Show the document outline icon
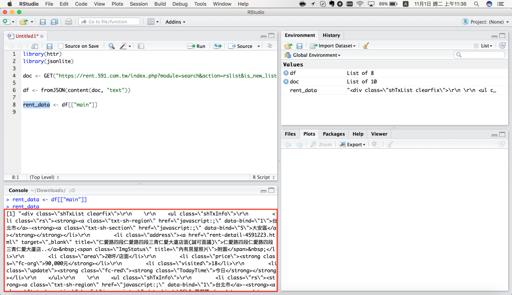 pyautogui.click(x=269, y=46)
